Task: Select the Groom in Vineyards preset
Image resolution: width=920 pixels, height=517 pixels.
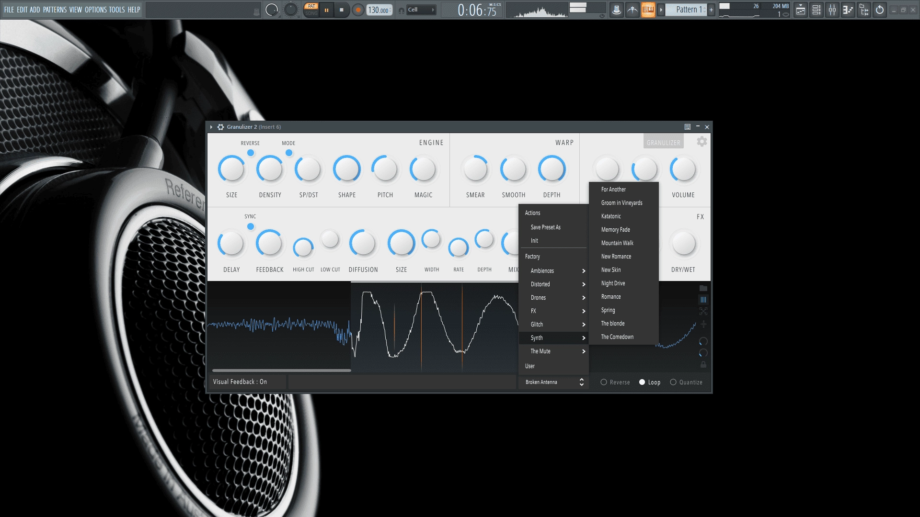Action: click(x=623, y=203)
